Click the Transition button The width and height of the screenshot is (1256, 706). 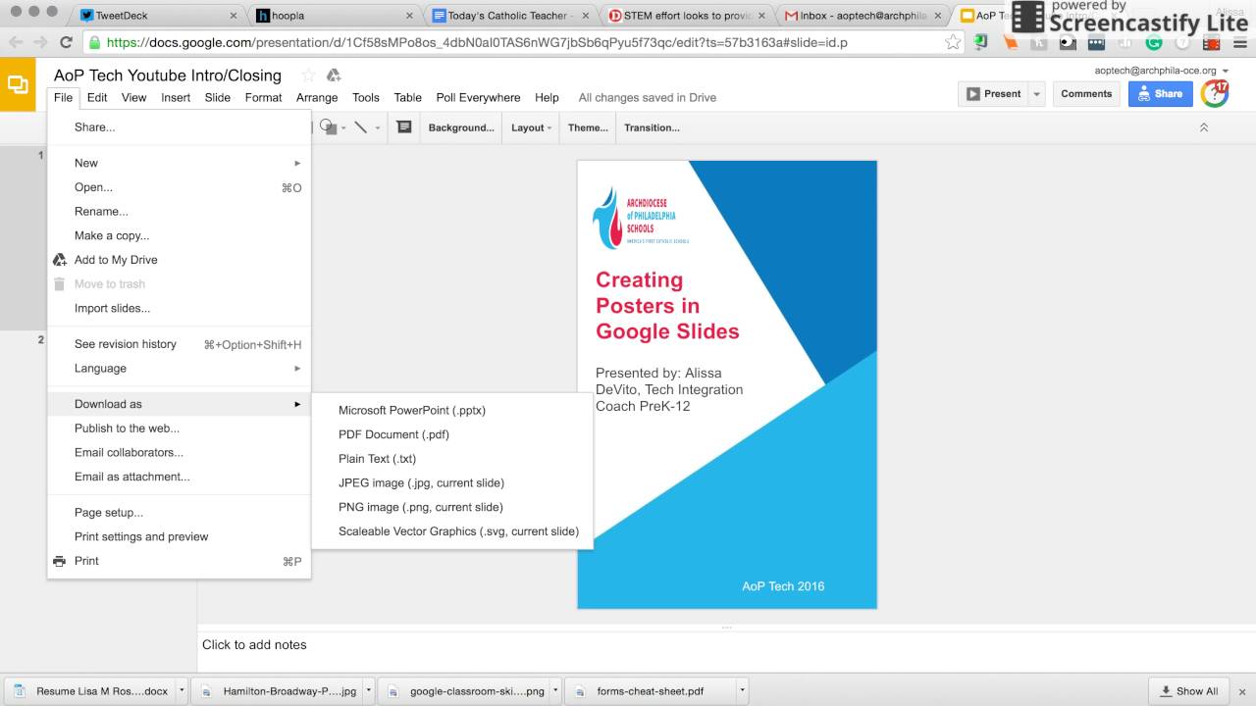[652, 127]
